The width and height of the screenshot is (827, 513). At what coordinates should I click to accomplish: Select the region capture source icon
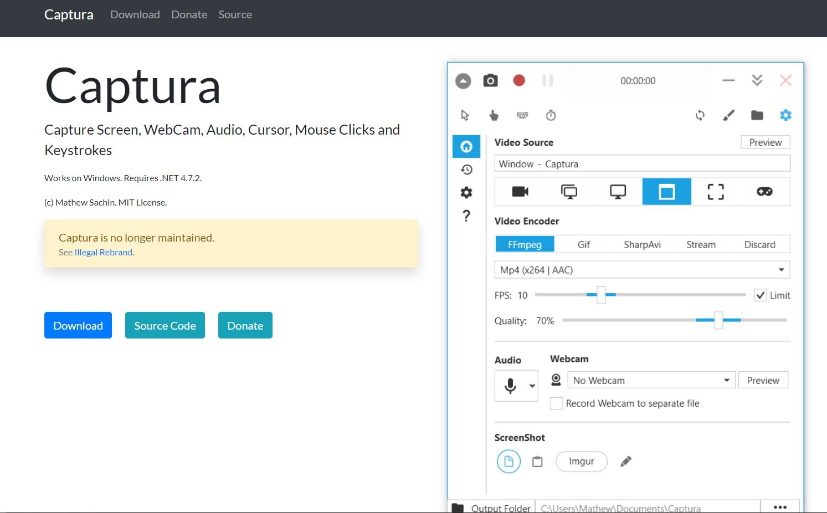pyautogui.click(x=715, y=192)
